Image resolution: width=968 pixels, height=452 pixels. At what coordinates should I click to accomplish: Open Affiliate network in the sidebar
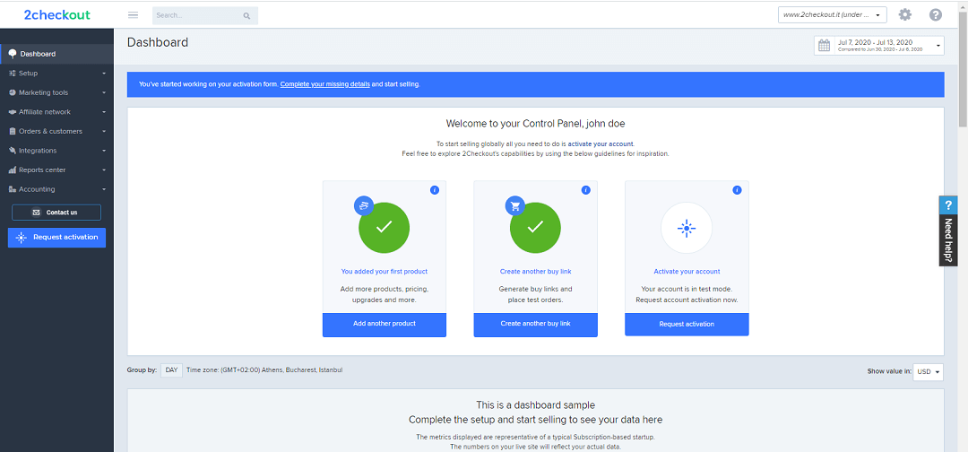pos(56,112)
